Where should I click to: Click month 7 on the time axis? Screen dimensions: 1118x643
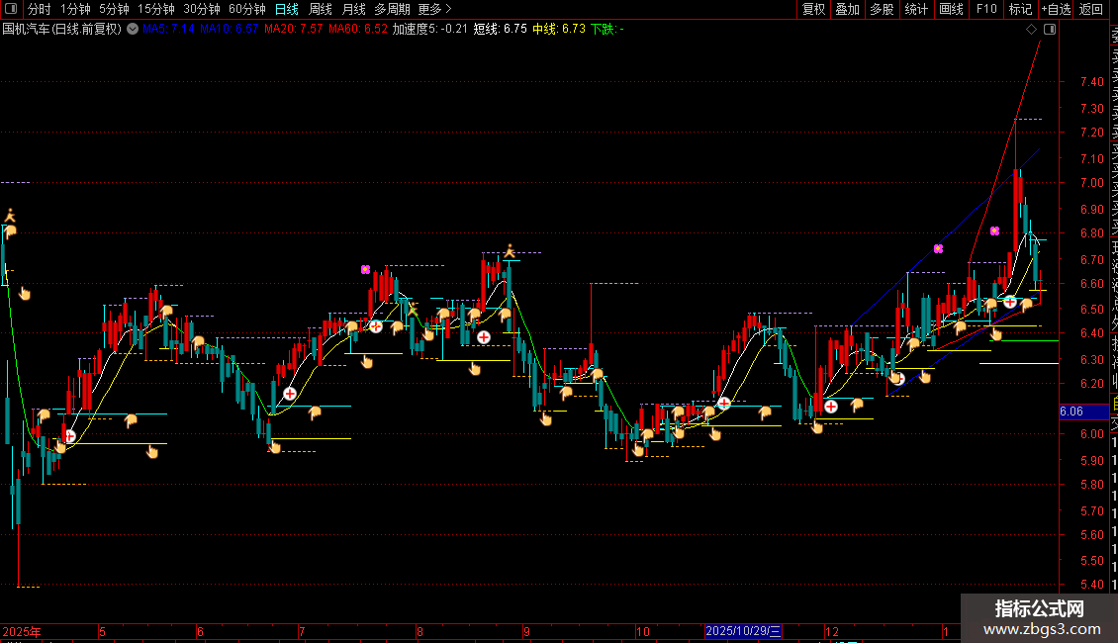coord(302,631)
